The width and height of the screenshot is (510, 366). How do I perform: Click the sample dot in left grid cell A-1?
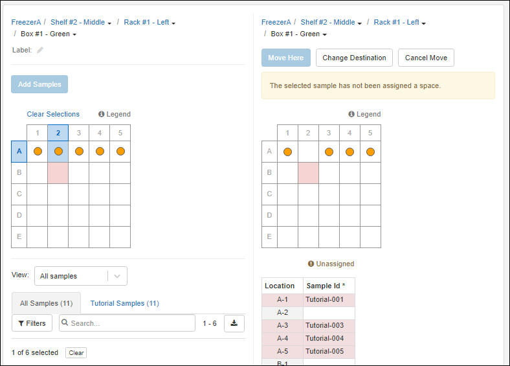38,152
